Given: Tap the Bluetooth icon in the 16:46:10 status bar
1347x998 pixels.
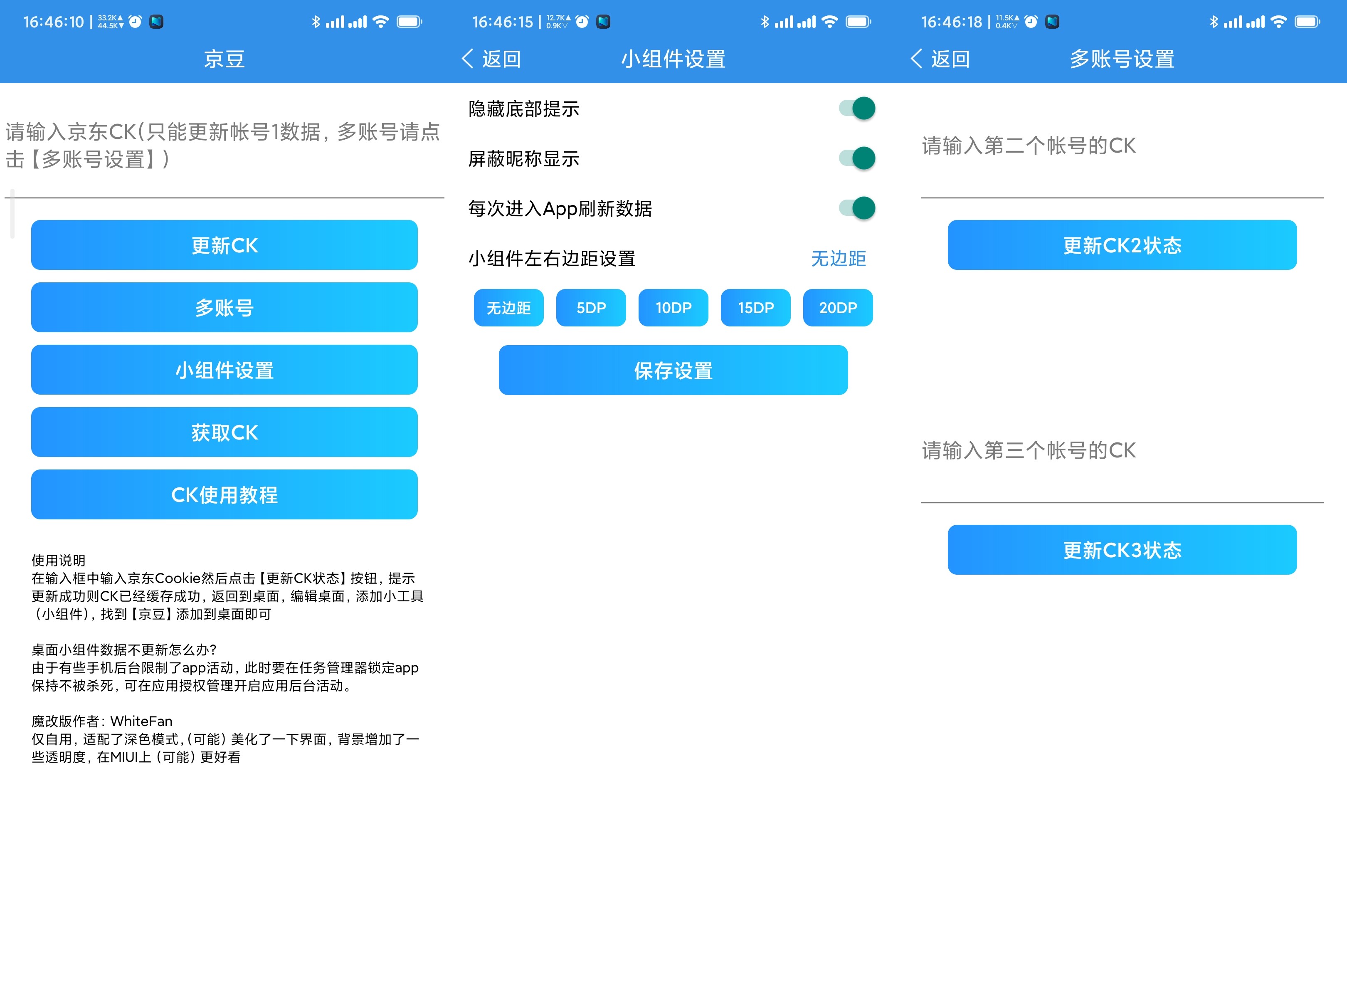Looking at the screenshot, I should pos(315,22).
